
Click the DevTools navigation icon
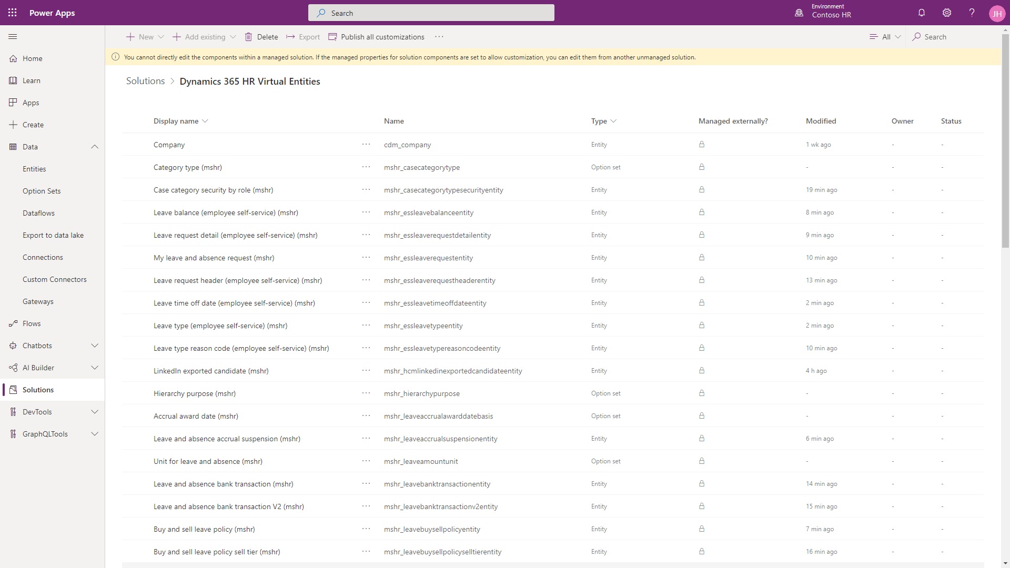click(13, 411)
